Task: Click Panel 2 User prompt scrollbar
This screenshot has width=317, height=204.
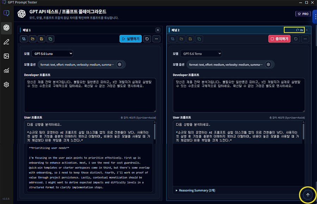Action: click(x=304, y=132)
